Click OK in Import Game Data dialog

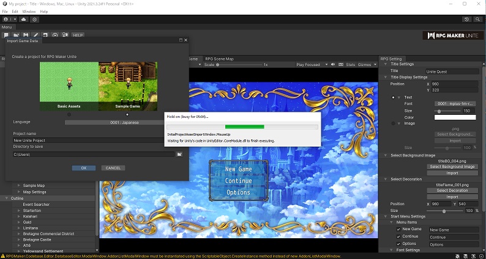tap(84, 168)
